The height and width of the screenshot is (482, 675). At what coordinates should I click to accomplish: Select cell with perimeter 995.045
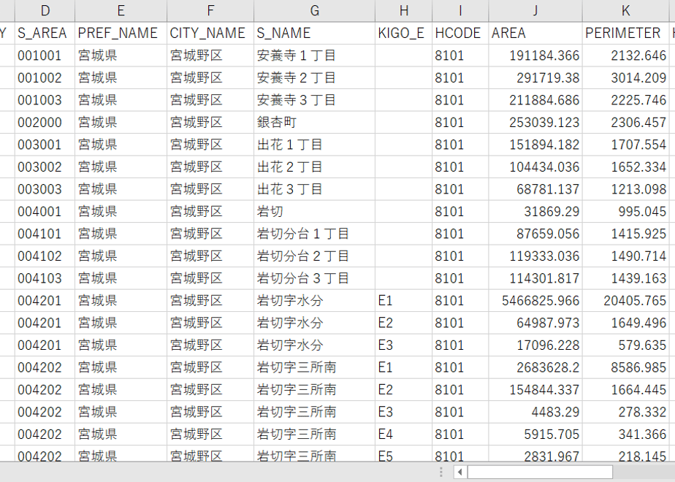625,211
